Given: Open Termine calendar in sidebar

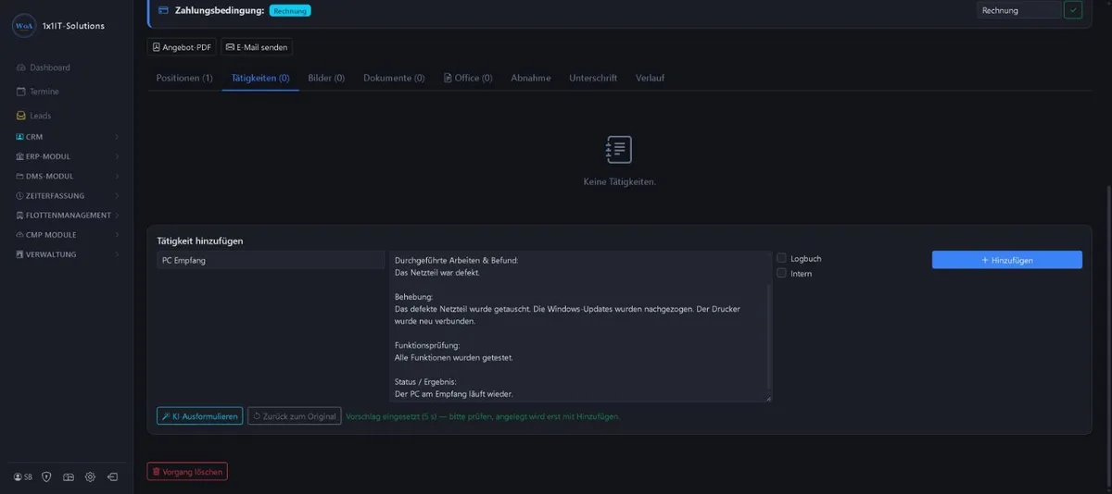Looking at the screenshot, I should coord(37,92).
